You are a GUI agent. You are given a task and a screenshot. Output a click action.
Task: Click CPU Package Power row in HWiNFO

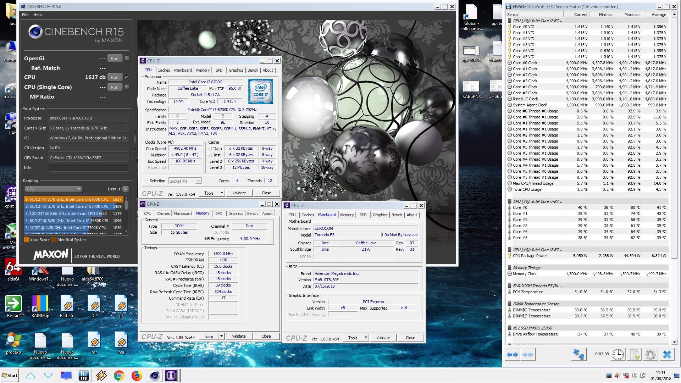[x=587, y=256]
